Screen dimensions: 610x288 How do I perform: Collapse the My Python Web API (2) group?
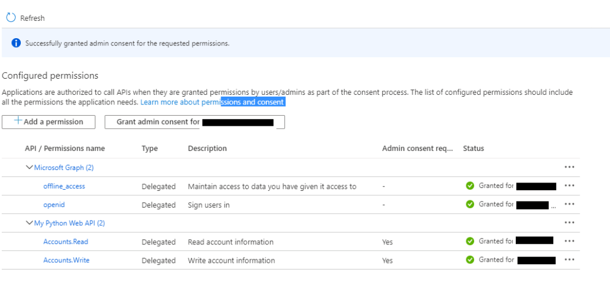(x=29, y=223)
